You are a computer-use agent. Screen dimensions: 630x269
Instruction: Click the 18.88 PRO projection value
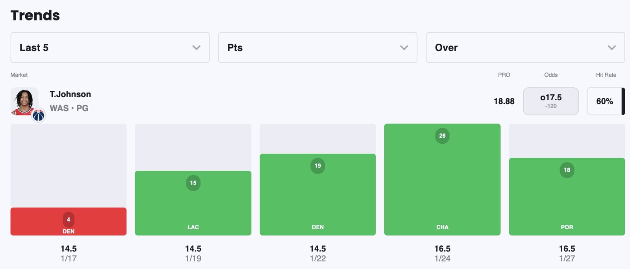coord(504,101)
